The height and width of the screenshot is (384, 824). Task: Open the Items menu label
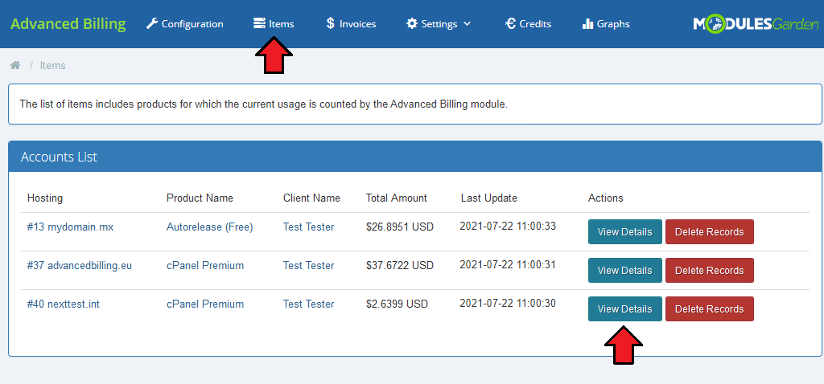tap(281, 23)
